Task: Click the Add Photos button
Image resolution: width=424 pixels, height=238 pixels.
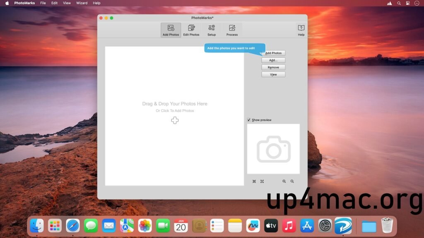Action: click(273, 53)
